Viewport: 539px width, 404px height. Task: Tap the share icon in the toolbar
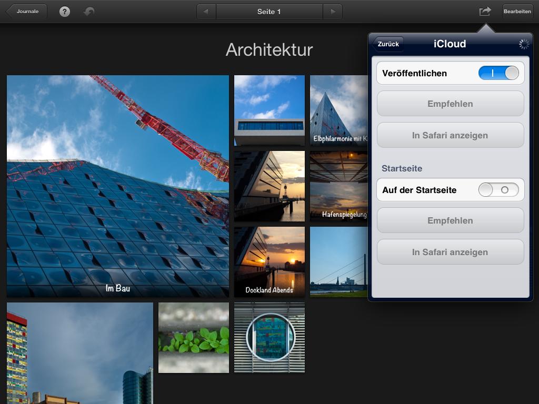coord(485,12)
